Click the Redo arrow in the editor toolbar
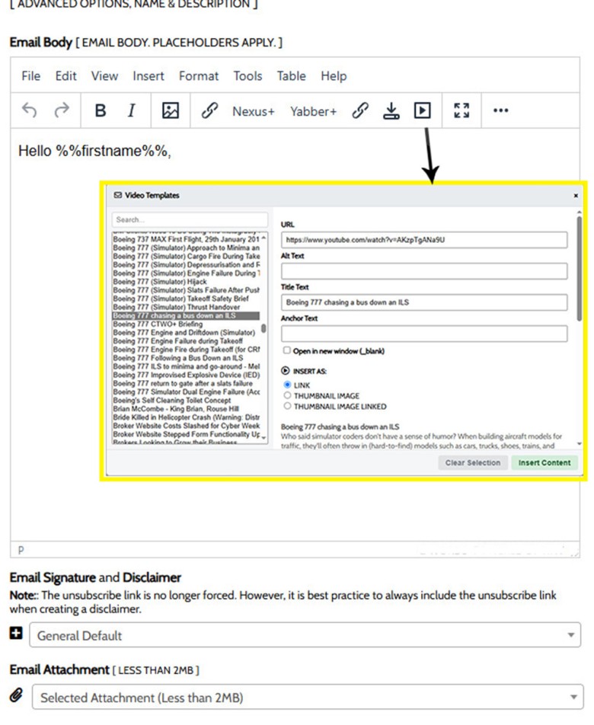The width and height of the screenshot is (594, 725). click(x=62, y=110)
